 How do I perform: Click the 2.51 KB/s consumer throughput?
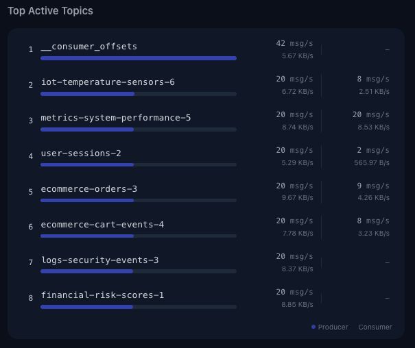[374, 92]
